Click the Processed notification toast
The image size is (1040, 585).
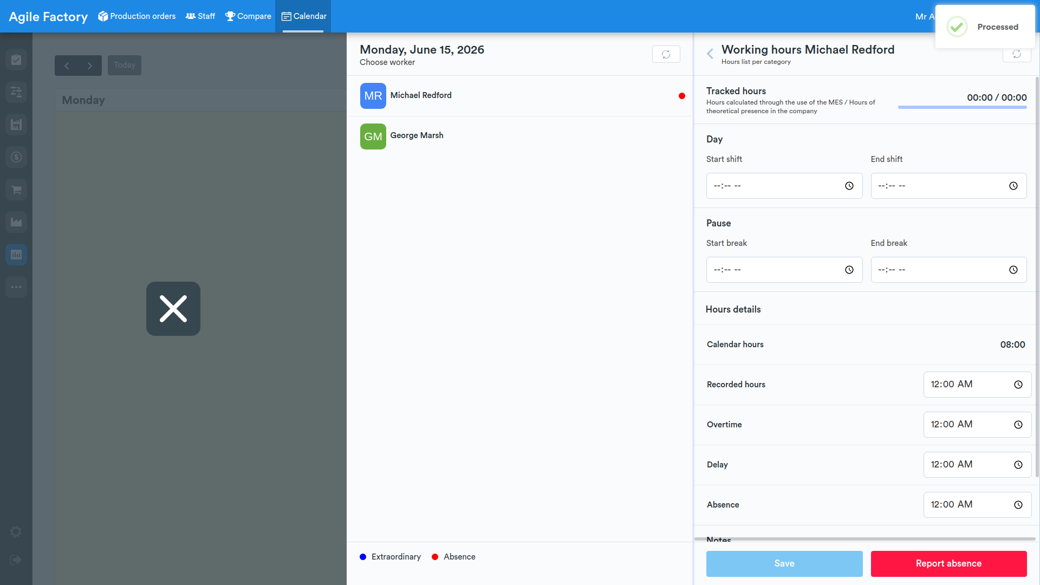point(985,27)
